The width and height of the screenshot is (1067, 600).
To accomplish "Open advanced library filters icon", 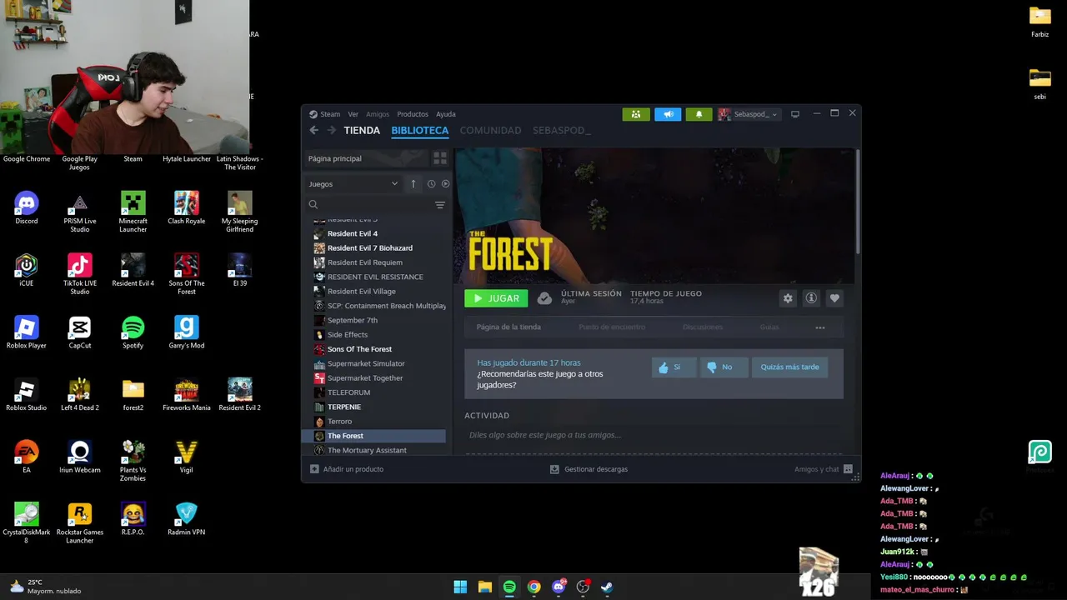I will pyautogui.click(x=440, y=204).
